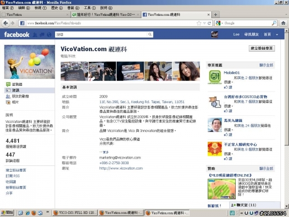Click the Lee profile link
289x217 pixels.
[236, 34]
